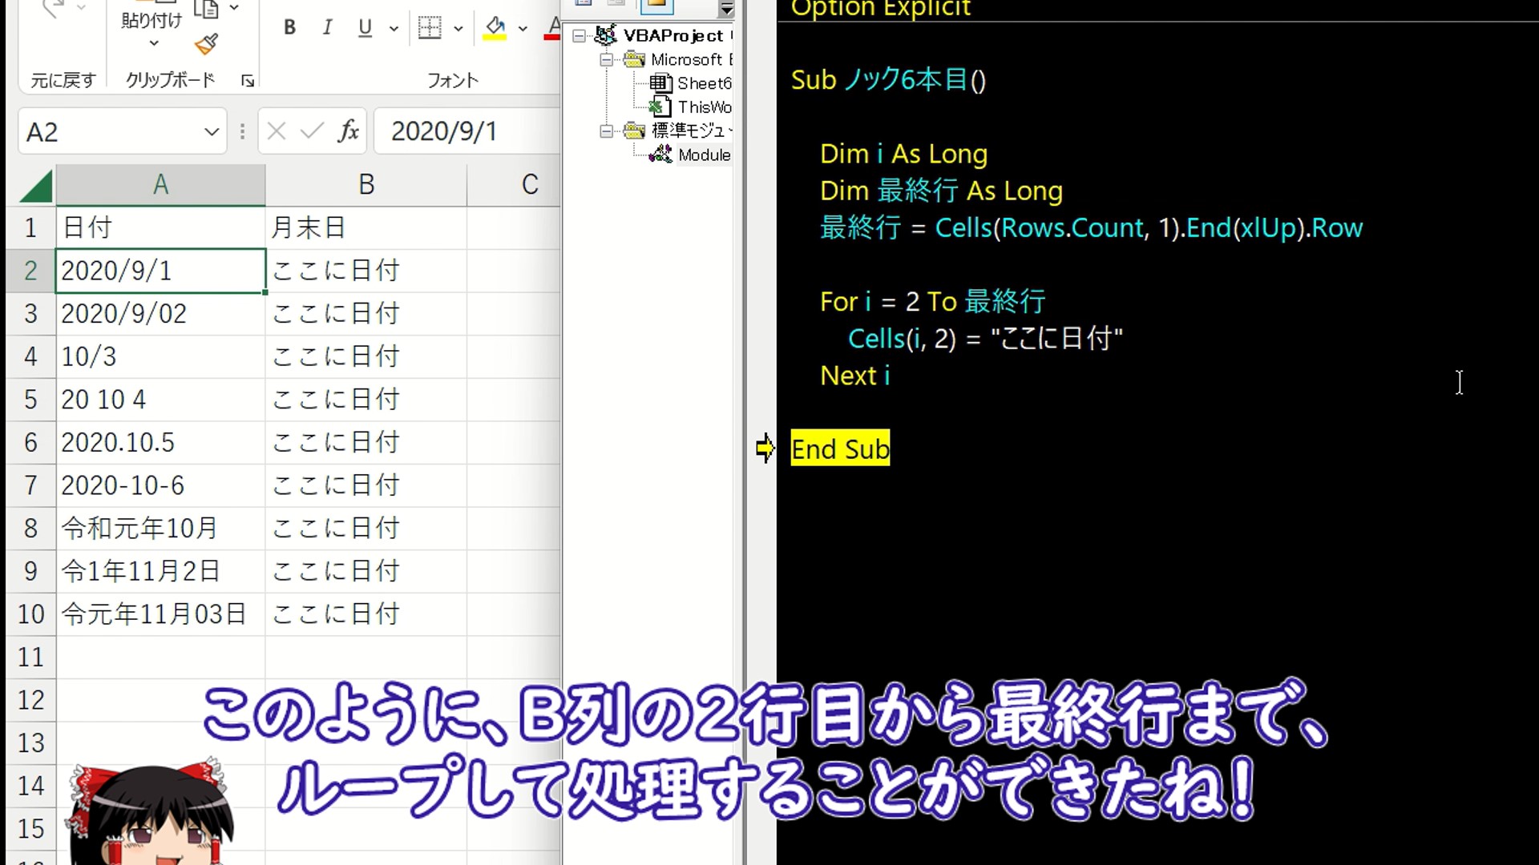Toggle underline formatting
The image size is (1539, 865).
[366, 28]
